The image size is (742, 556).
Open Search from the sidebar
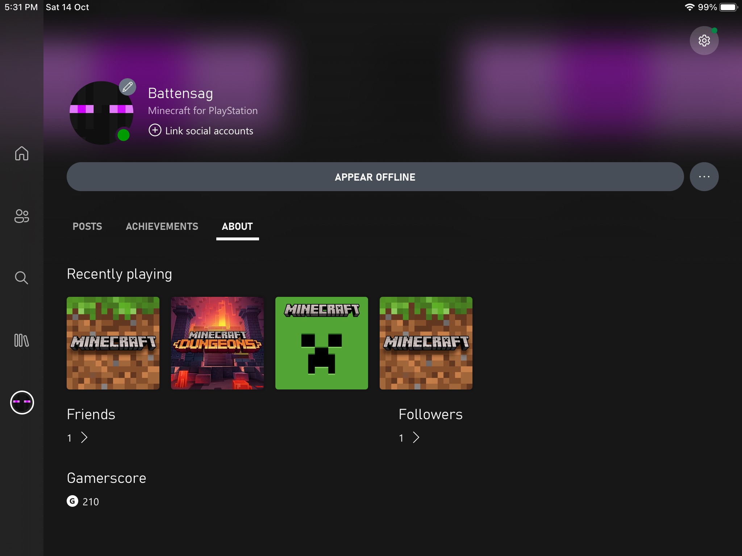22,278
